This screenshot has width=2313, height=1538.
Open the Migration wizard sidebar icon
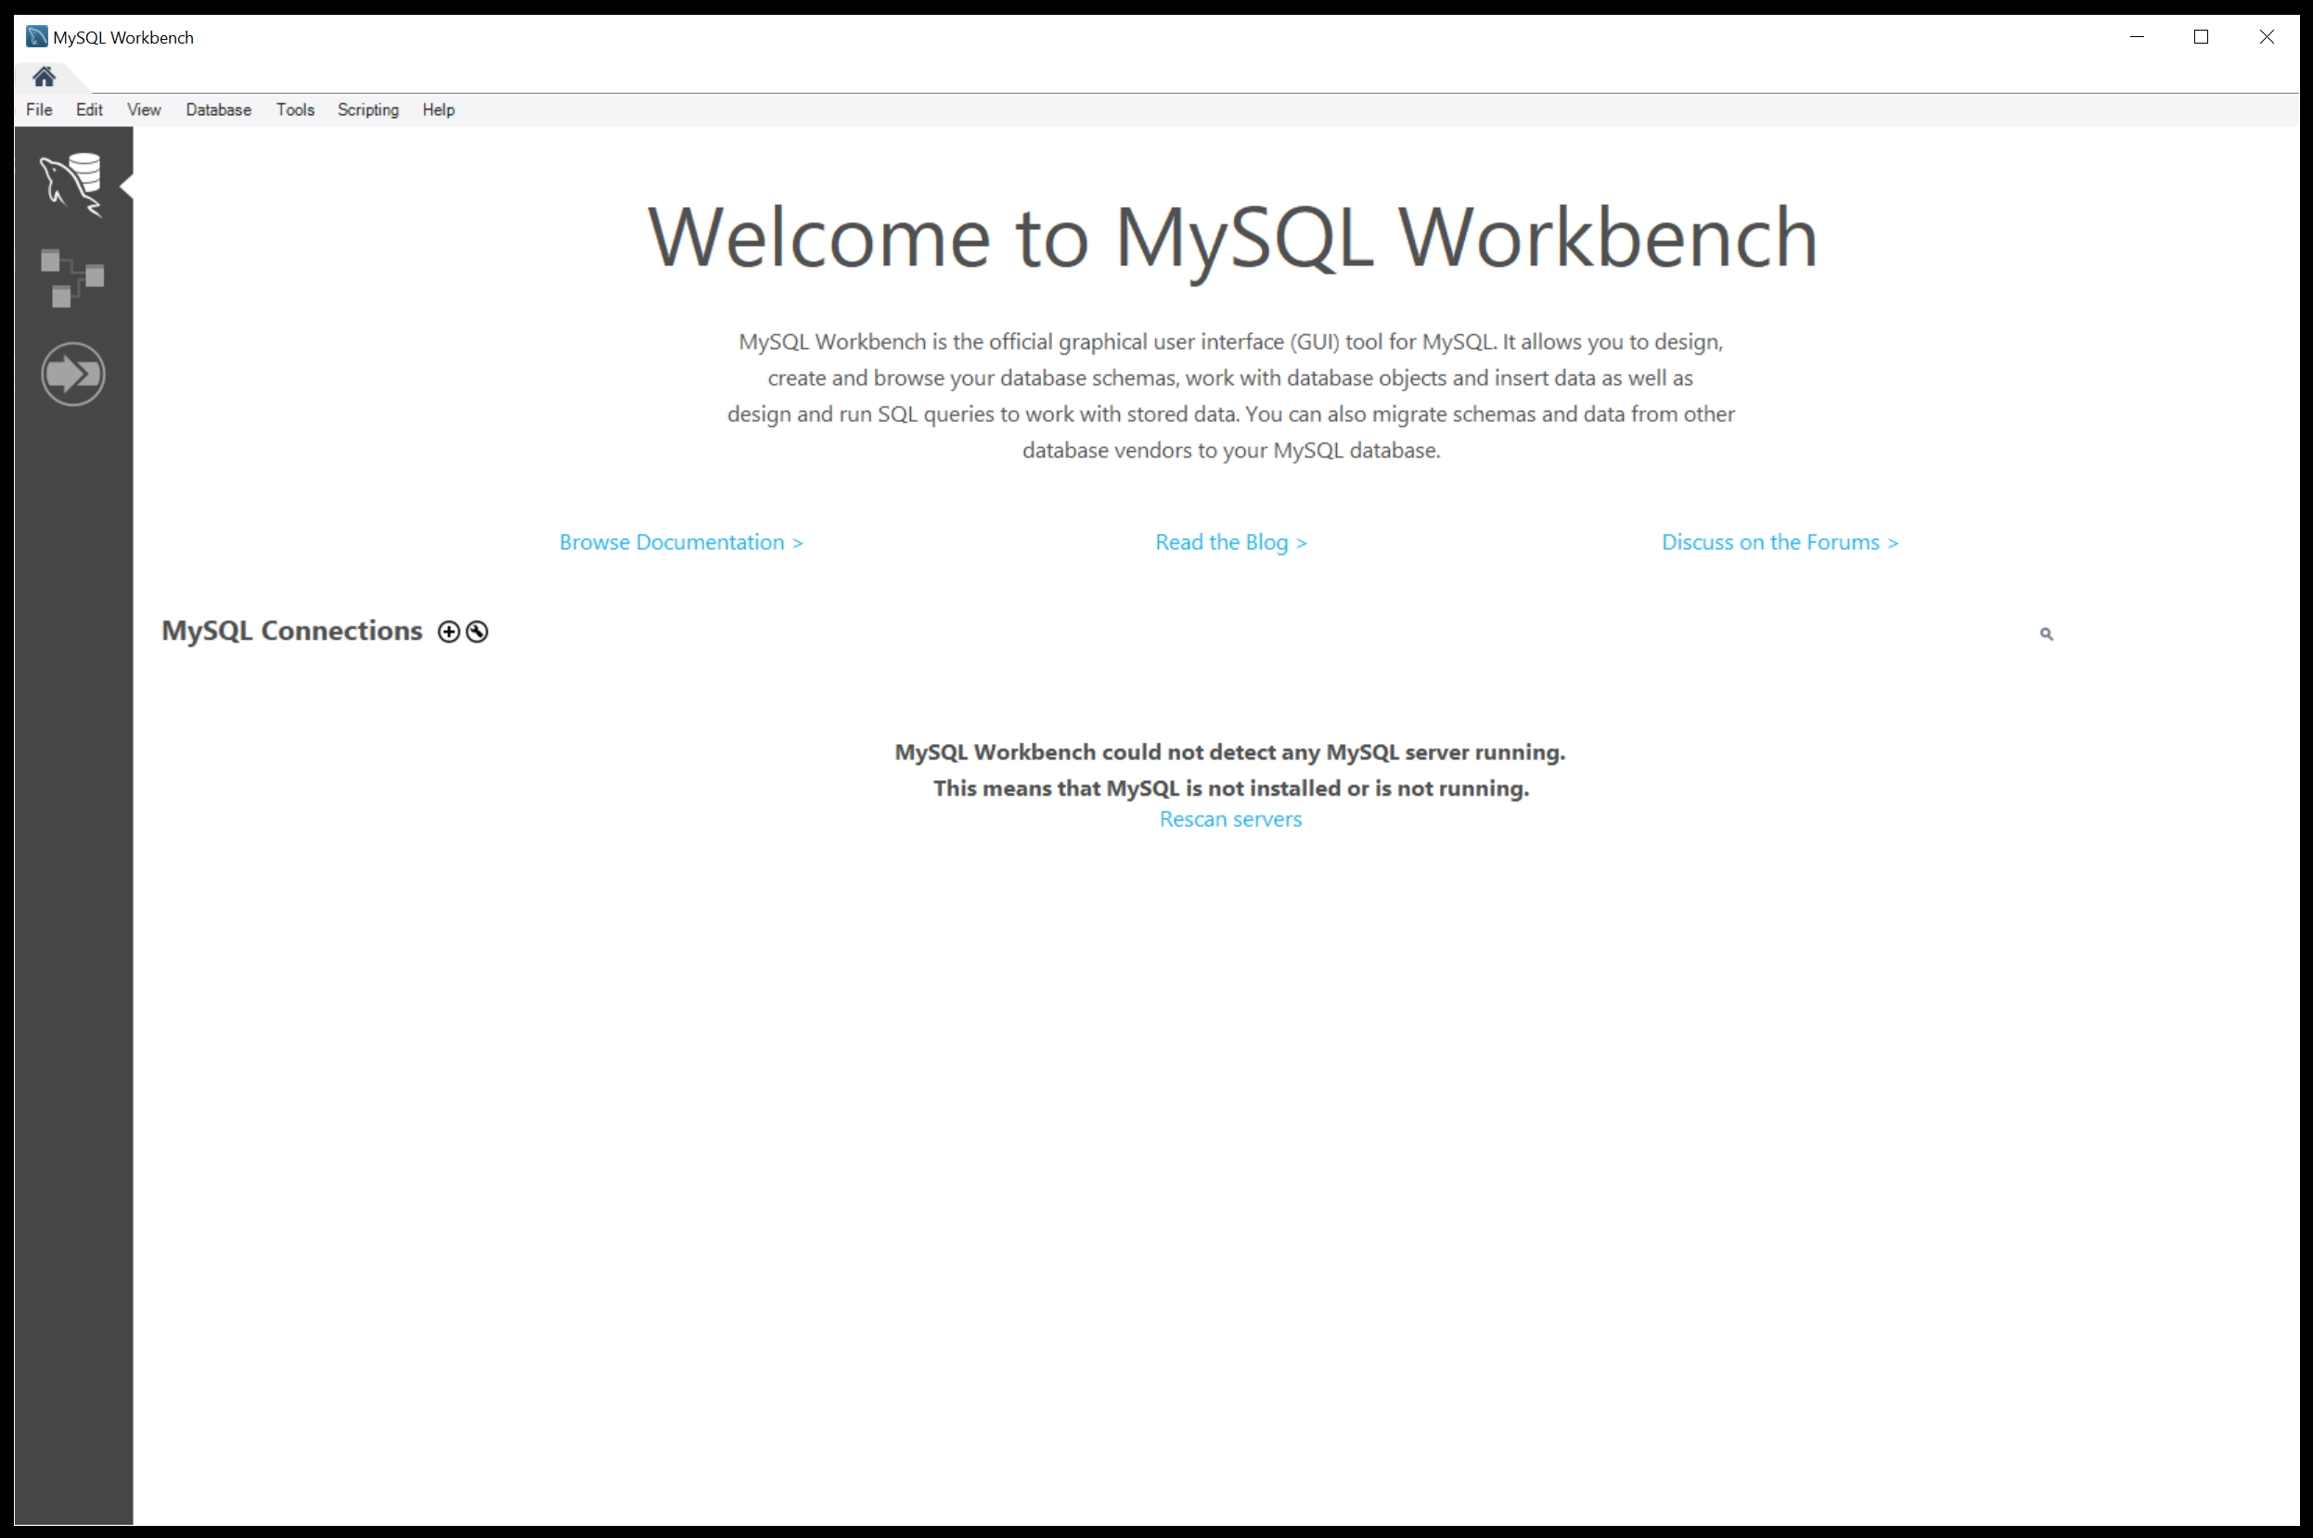coord(72,374)
